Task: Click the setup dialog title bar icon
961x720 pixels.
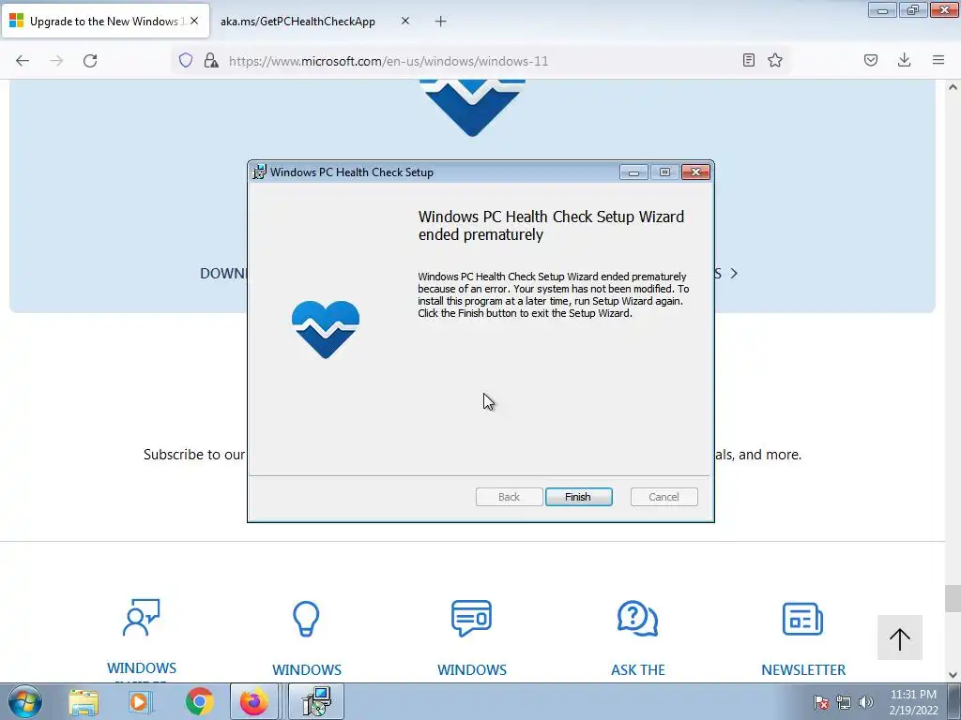Action: coord(259,172)
